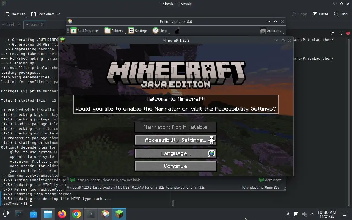Screen dimensions: 352x220
Task: Click 'Prism Launcher Release 8.0, now available' news
Action: click(x=106, y=180)
